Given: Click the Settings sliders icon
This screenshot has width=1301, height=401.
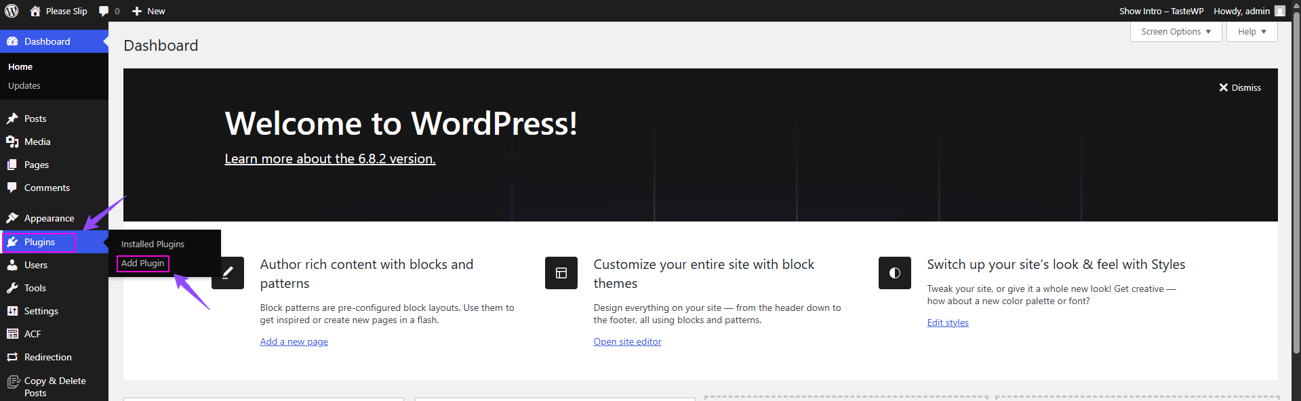Looking at the screenshot, I should pyautogui.click(x=12, y=311).
